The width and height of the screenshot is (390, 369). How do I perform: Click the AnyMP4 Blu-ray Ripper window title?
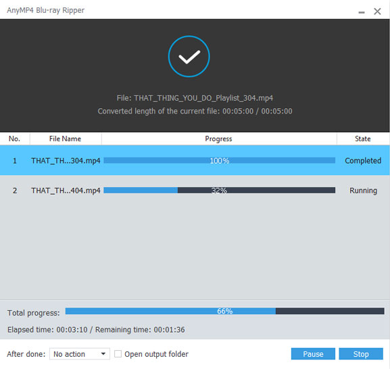point(45,10)
